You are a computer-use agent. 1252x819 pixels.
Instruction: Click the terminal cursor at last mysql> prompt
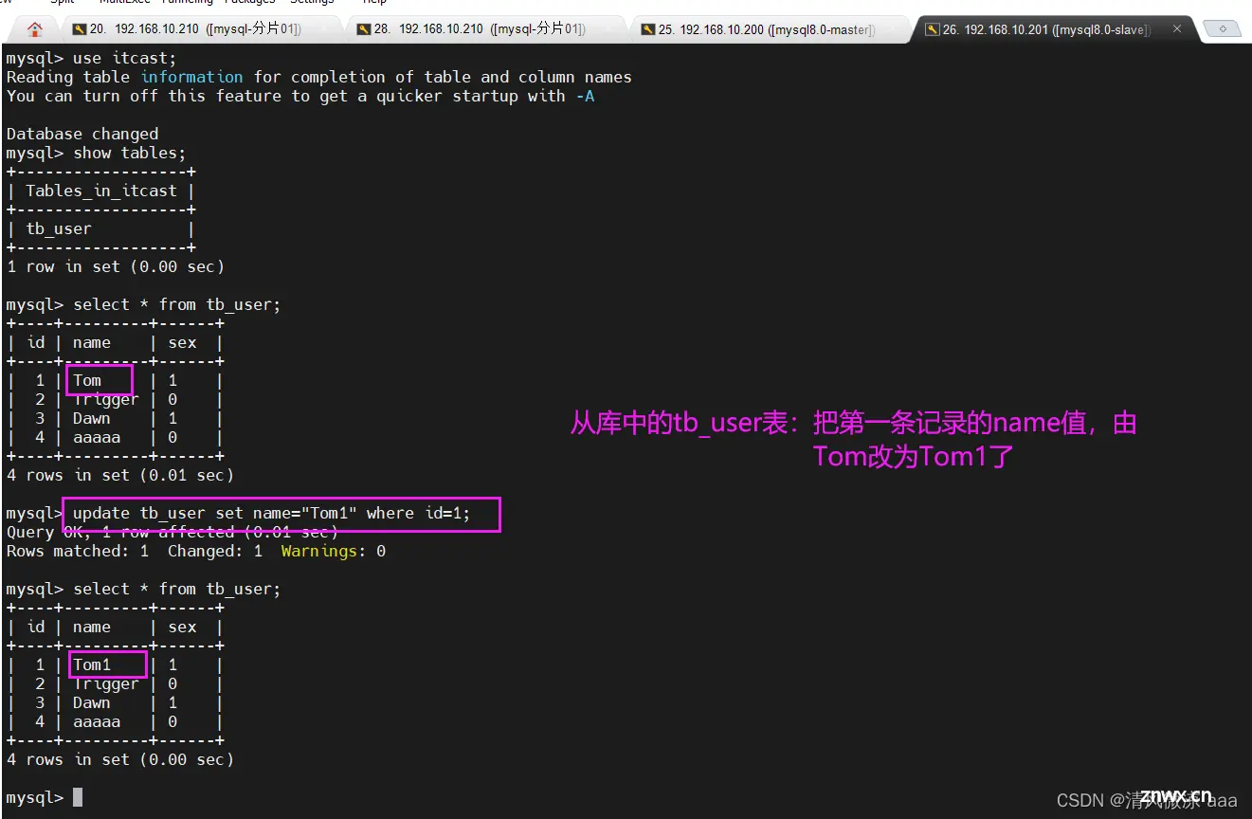point(78,797)
